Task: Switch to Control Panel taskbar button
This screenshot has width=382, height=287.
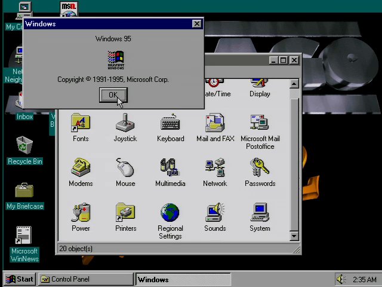Action: (86, 279)
